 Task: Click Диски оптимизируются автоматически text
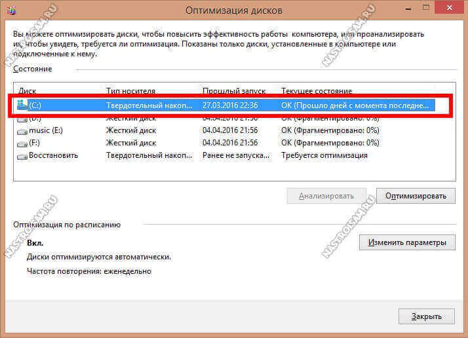click(x=99, y=257)
